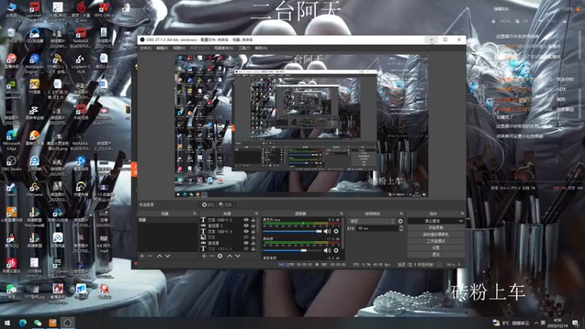
Task: Open 滤镜 filters button above sources
Action: coord(225,205)
